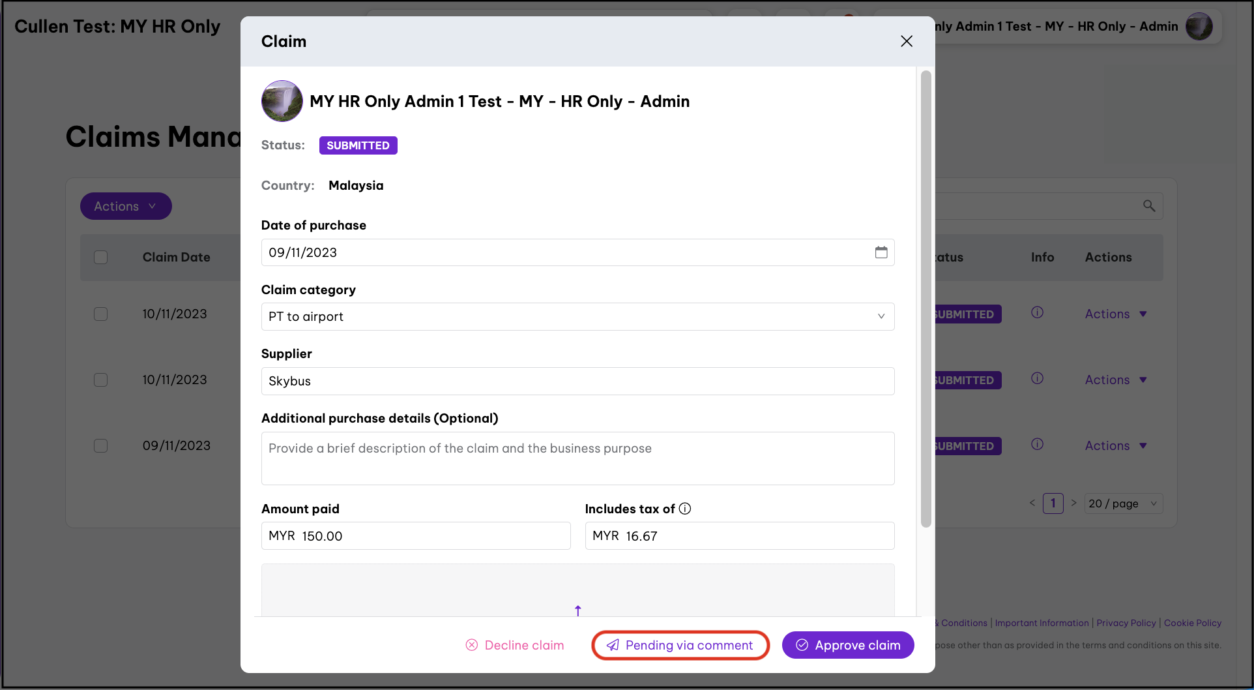Click the info icon in second claim row
Viewport: 1254px width, 690px height.
[1037, 379]
